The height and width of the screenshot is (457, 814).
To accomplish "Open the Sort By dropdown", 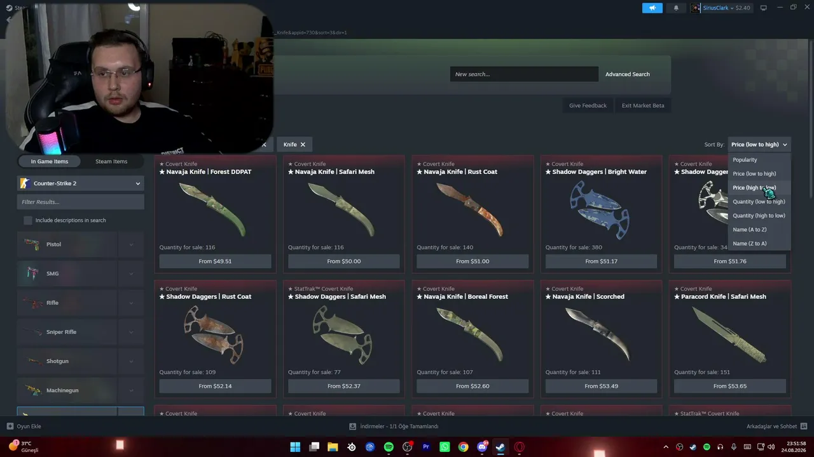I will tap(759, 145).
